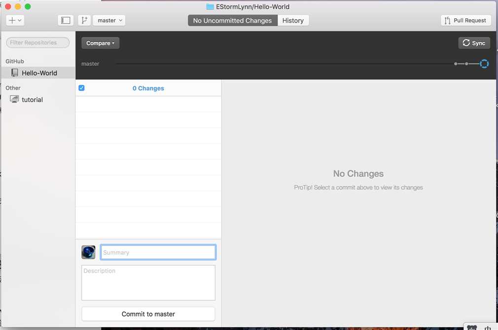Screen dimensions: 498x330
Task: Click the Hello-World book repository icon
Action: pyautogui.click(x=15, y=73)
